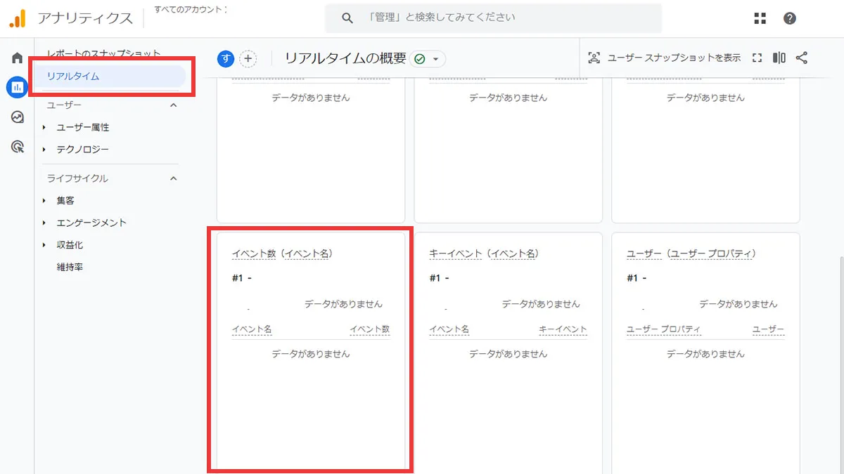Screen dimensions: 844x474
Task: Select レポートのスナップショット in the sidebar
Action: (x=103, y=52)
